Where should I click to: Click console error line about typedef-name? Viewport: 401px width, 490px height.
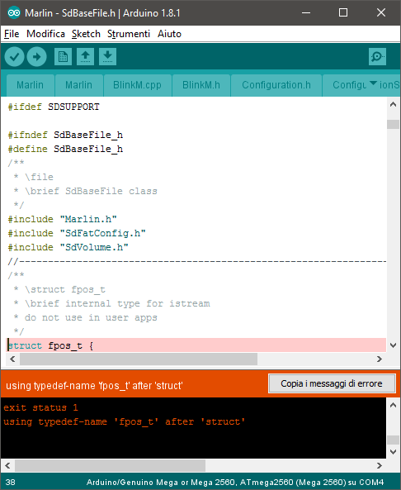coord(125,421)
